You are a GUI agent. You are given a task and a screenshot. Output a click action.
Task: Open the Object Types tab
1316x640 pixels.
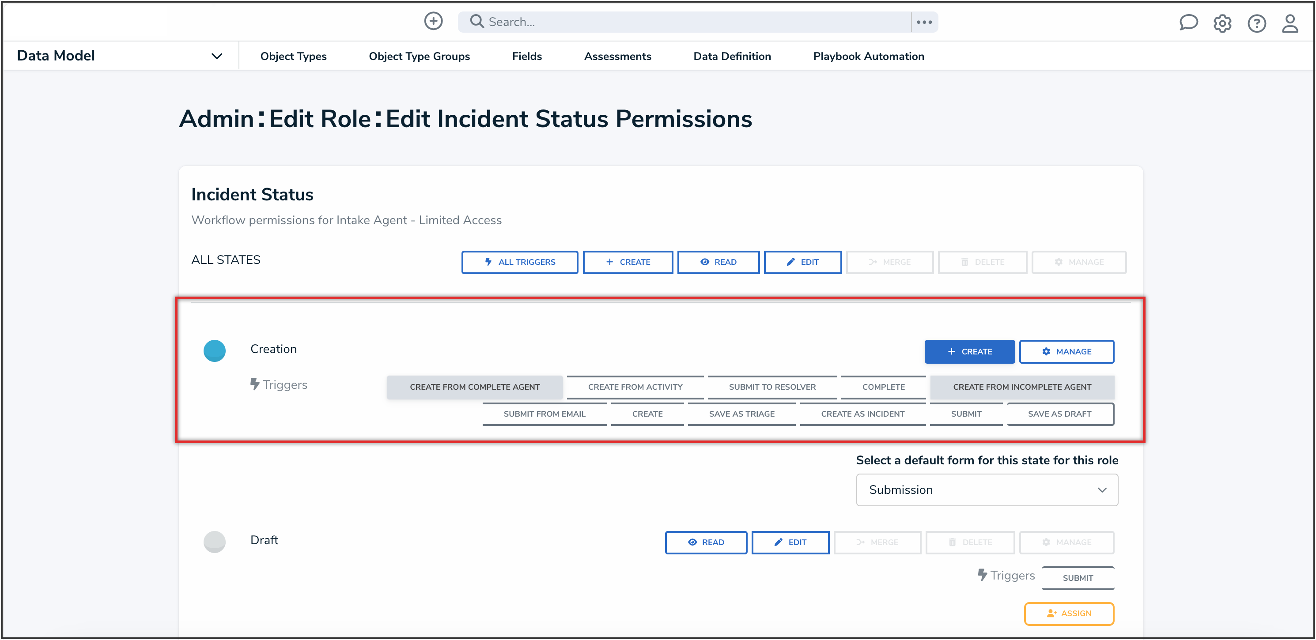click(293, 56)
